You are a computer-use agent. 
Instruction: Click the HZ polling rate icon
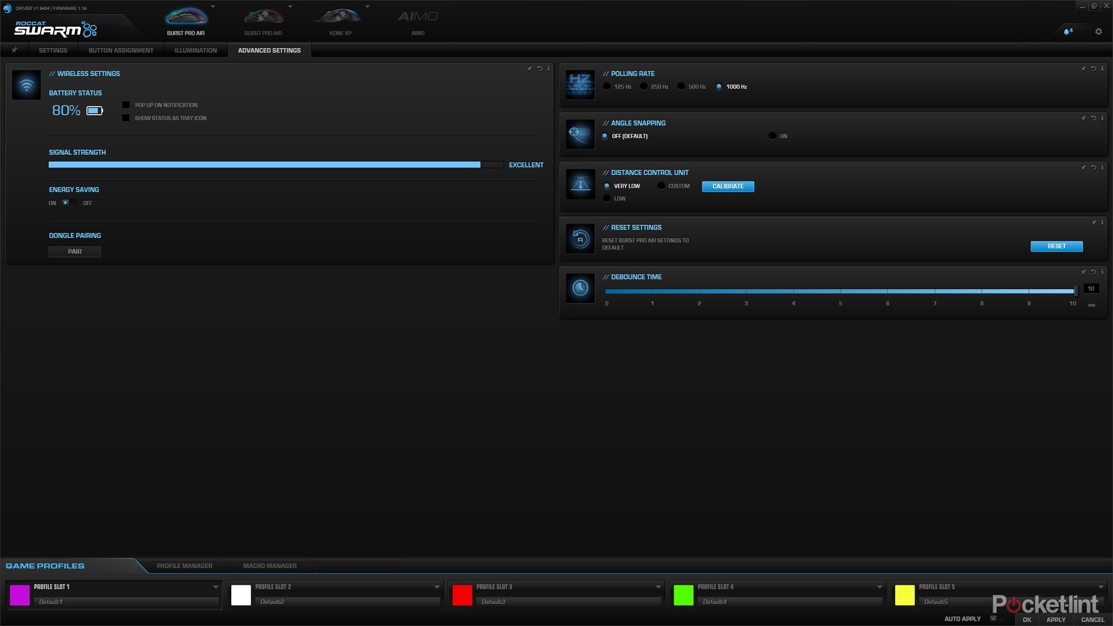(x=580, y=85)
